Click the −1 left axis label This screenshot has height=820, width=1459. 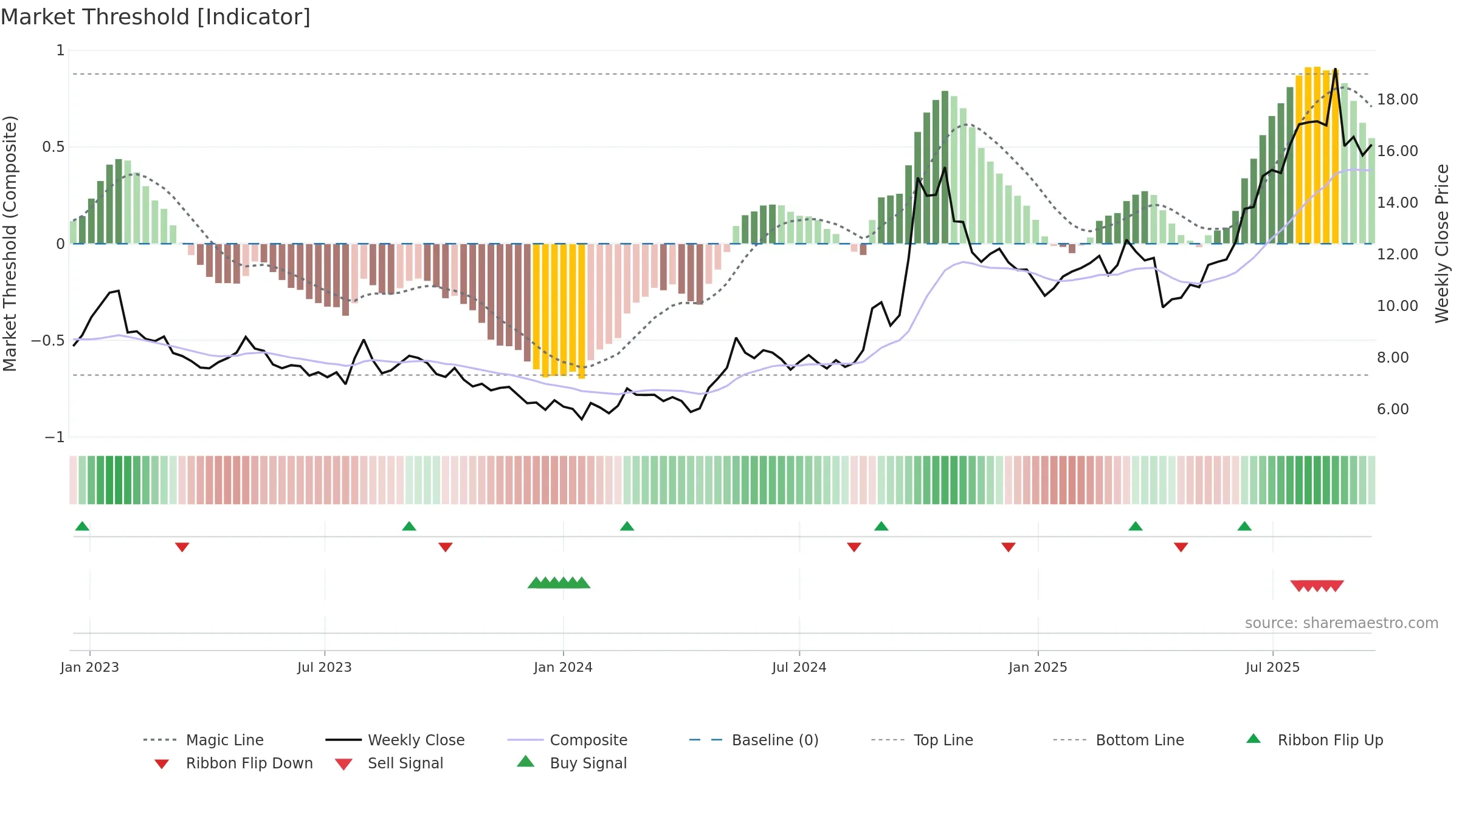click(55, 437)
